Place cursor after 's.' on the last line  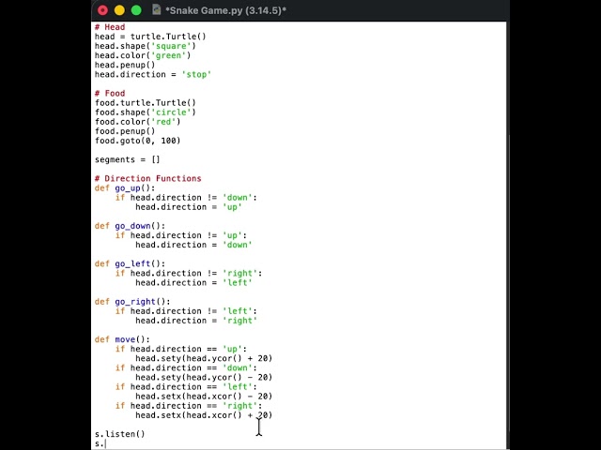tap(105, 443)
